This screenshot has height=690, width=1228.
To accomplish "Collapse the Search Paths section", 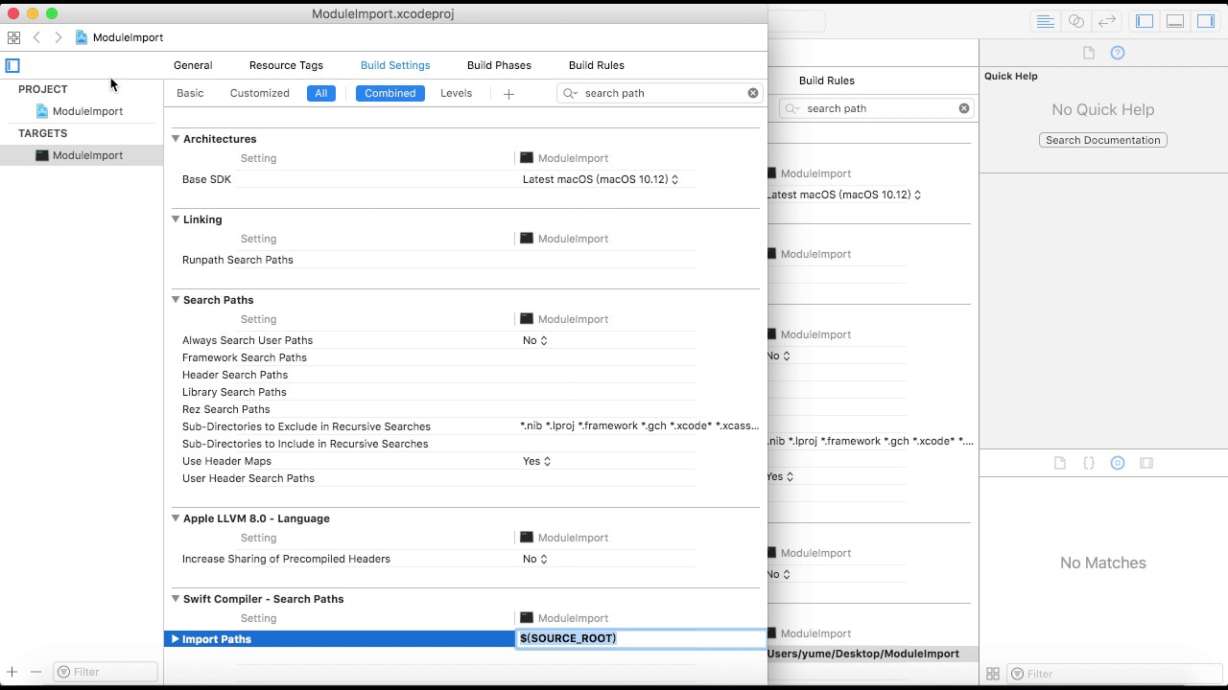I will (176, 300).
